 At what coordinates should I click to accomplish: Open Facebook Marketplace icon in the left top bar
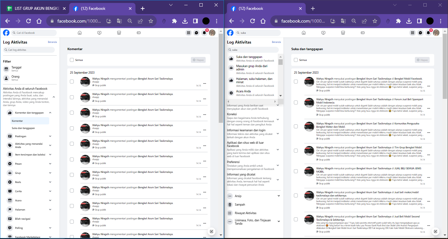click(x=119, y=33)
